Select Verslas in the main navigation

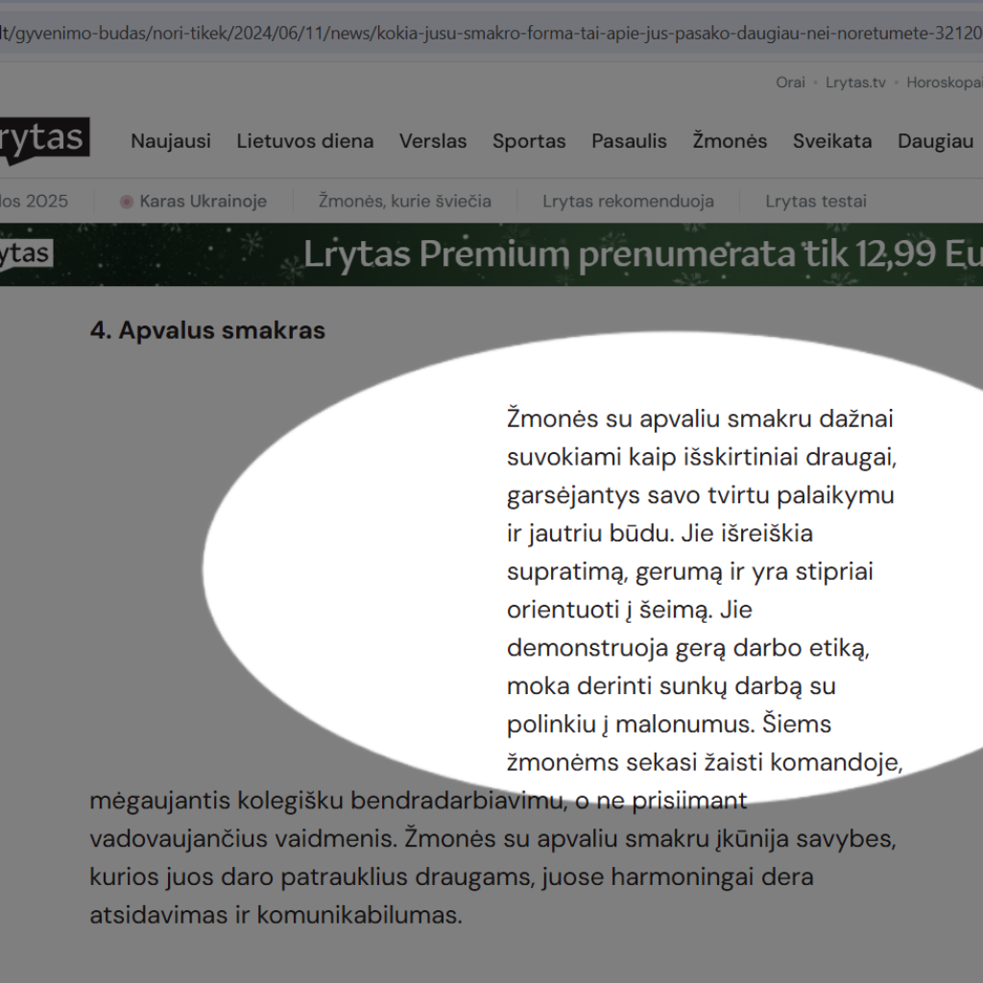(x=433, y=141)
